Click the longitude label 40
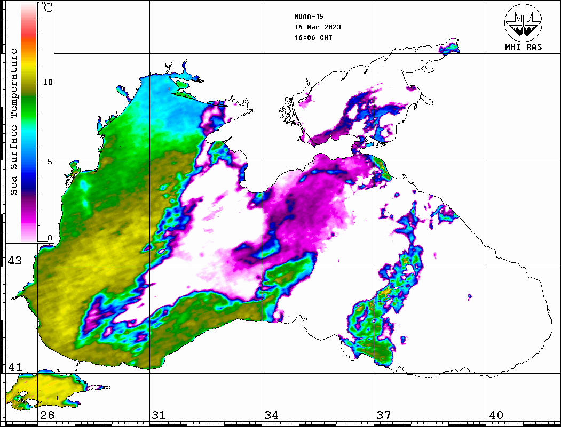 tap(495, 415)
